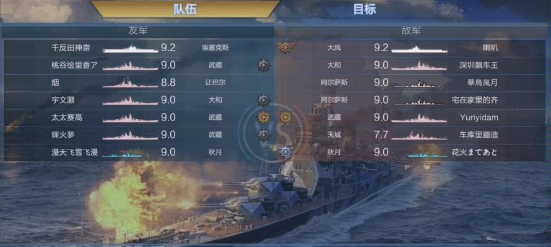Click the 让巴尔 ship name
Viewport: 551px width, 247px height.
pyautogui.click(x=215, y=83)
